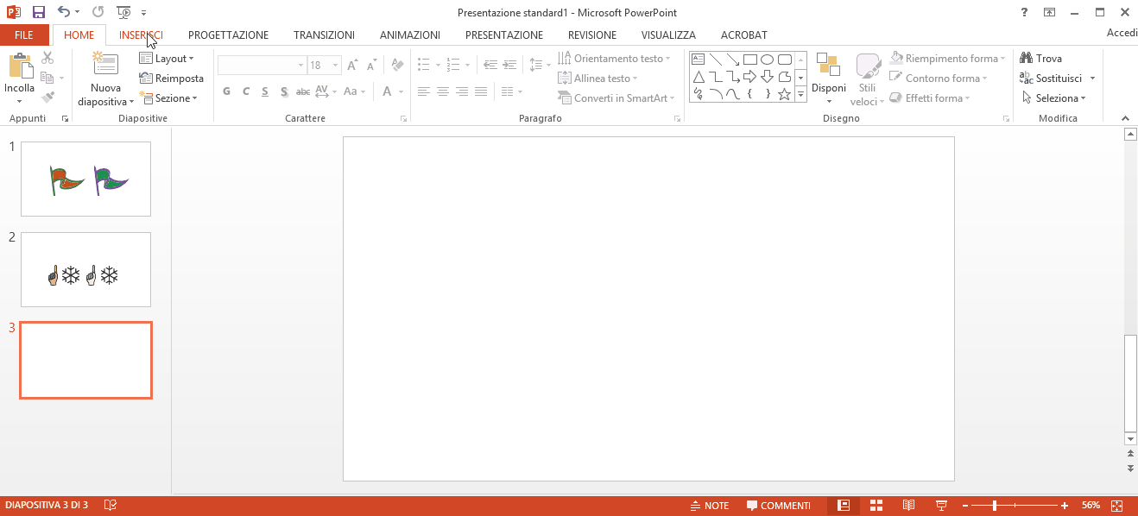Open the Sezione dropdown
1138x516 pixels.
pyautogui.click(x=168, y=98)
